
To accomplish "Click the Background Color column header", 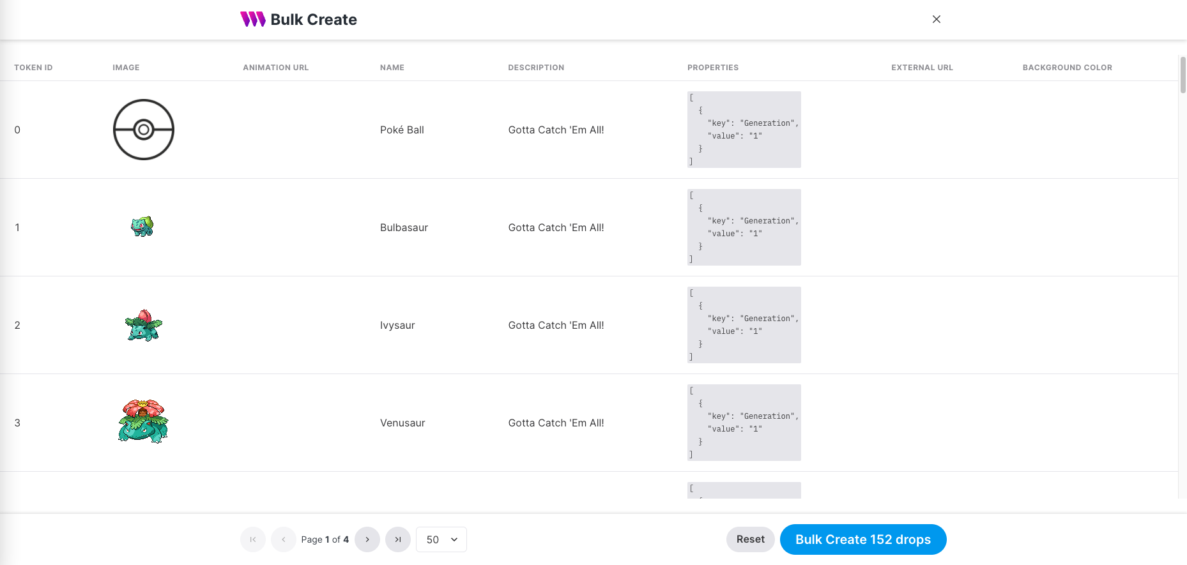I will (x=1068, y=68).
